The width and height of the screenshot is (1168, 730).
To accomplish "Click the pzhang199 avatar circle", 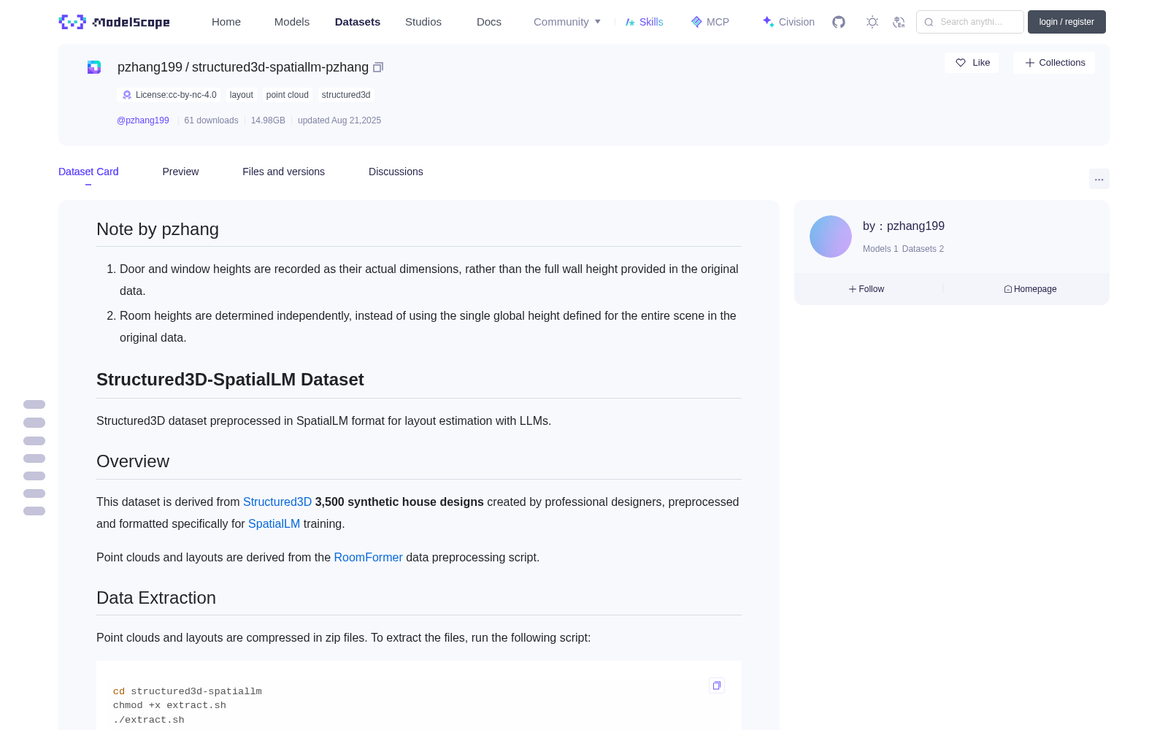I will click(831, 237).
